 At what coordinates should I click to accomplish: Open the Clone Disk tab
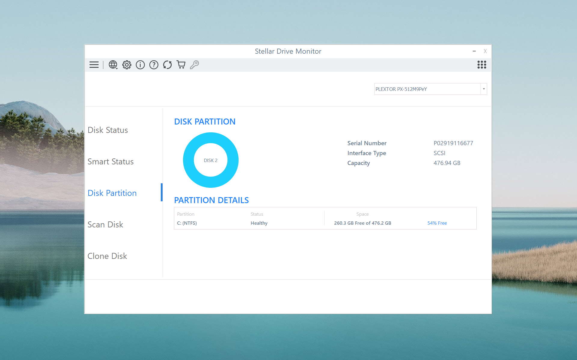click(107, 256)
